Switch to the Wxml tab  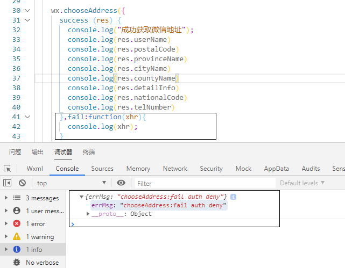tap(35, 169)
